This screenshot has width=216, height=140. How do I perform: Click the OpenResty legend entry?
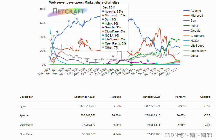coord(195,51)
